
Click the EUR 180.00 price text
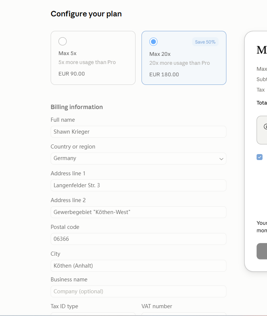click(164, 74)
